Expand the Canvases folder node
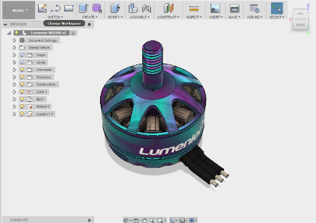 (14, 70)
